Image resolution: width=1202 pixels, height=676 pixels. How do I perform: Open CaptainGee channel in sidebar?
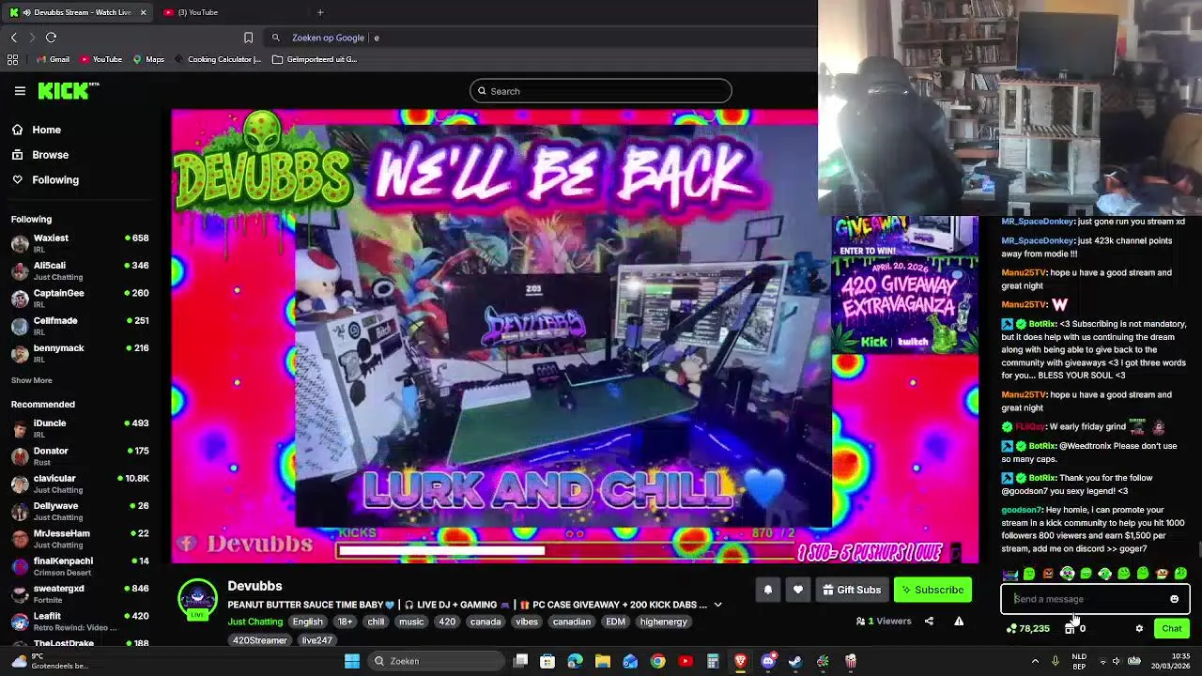80,298
